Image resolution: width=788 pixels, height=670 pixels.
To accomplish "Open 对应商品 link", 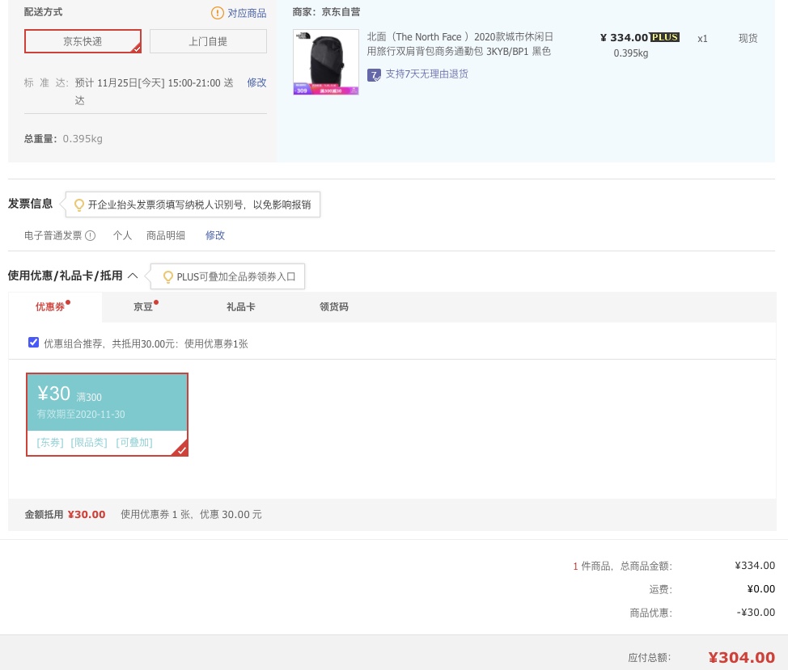I will (247, 13).
